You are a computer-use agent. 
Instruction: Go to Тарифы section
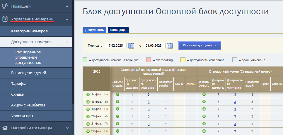36,83
